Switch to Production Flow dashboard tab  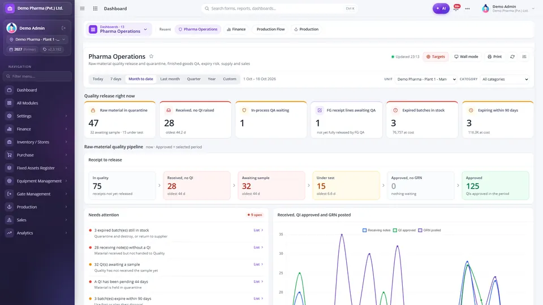[x=270, y=29]
